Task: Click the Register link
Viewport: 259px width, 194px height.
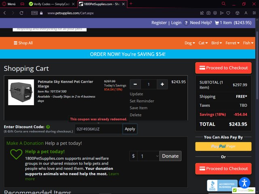Action: (x=159, y=23)
